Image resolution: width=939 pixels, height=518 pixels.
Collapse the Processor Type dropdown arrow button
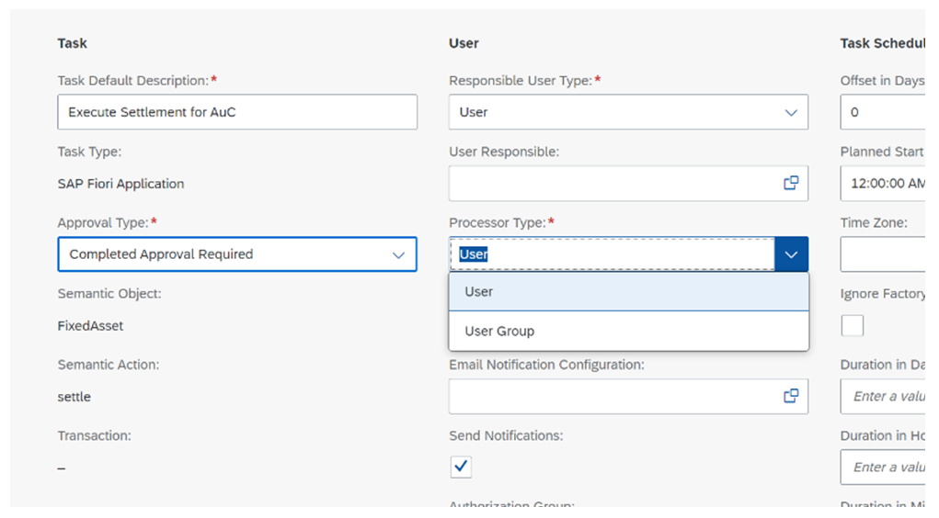tap(791, 254)
